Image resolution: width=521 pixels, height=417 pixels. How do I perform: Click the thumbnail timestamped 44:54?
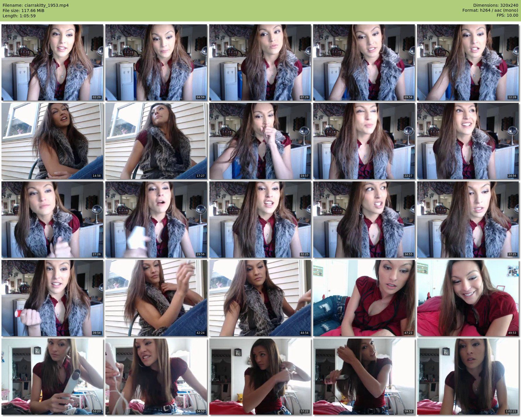(x=260, y=298)
